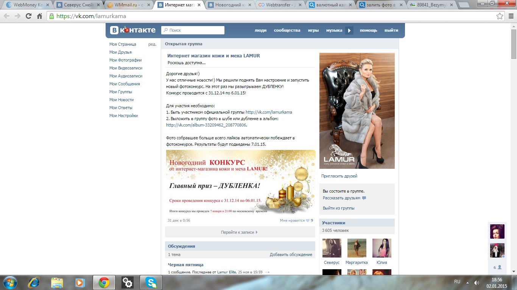Image resolution: width=517 pixels, height=290 pixels.
Task: Click the browser back arrow
Action: point(7,16)
